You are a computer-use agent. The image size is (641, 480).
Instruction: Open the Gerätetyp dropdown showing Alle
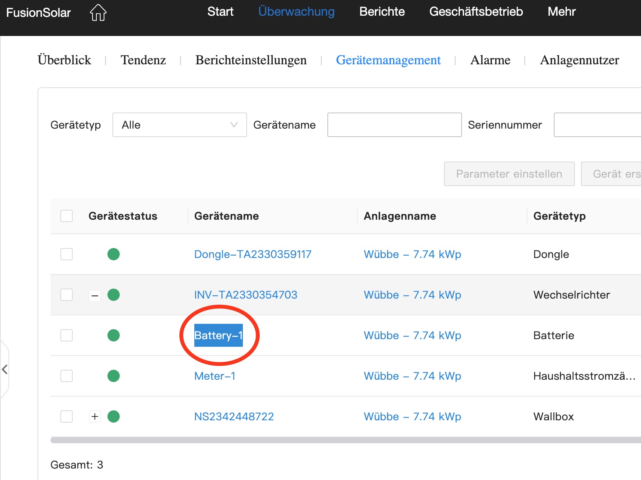(180, 125)
